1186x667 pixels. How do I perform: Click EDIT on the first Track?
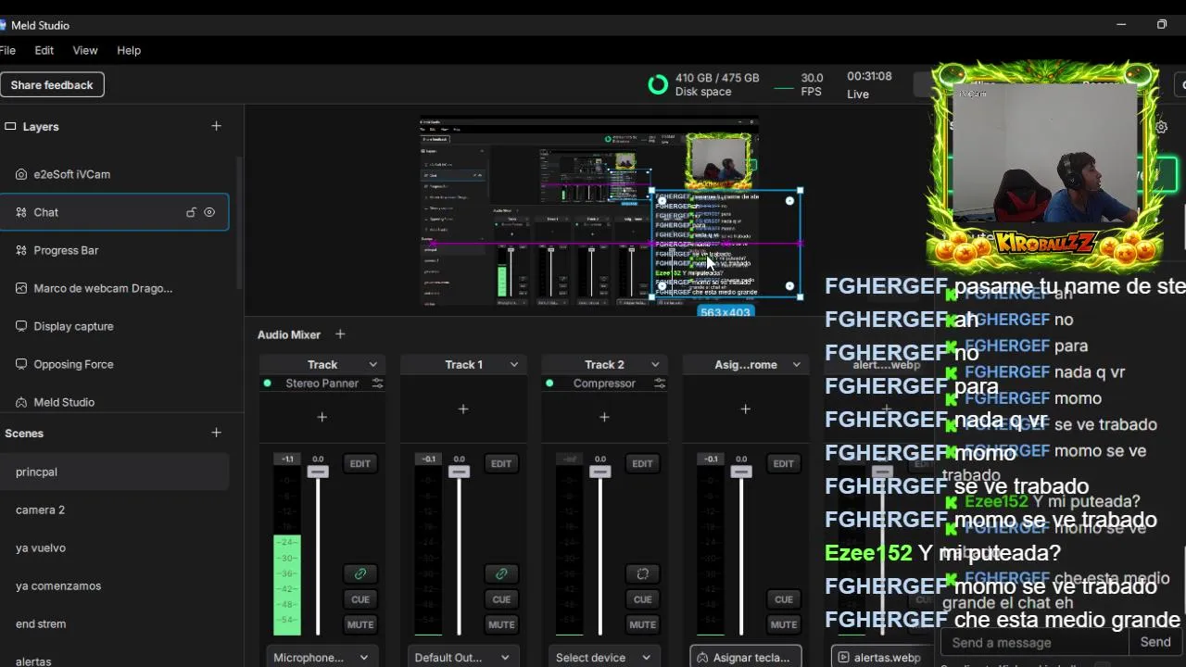coord(360,463)
